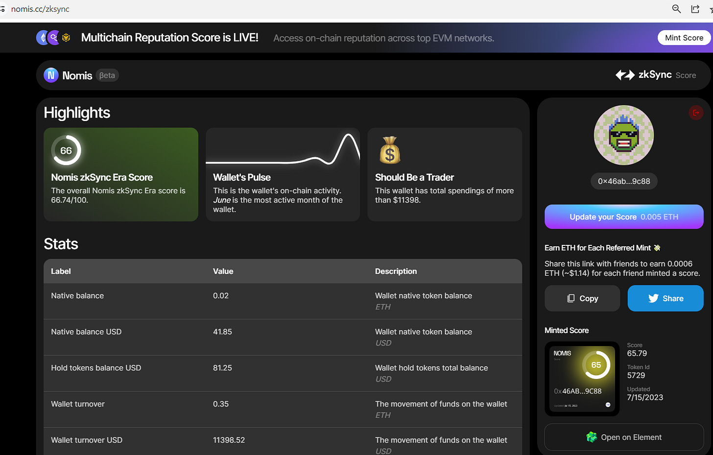713x455 pixels.
Task: Click the value 0.35 in stats
Action: [x=221, y=404]
